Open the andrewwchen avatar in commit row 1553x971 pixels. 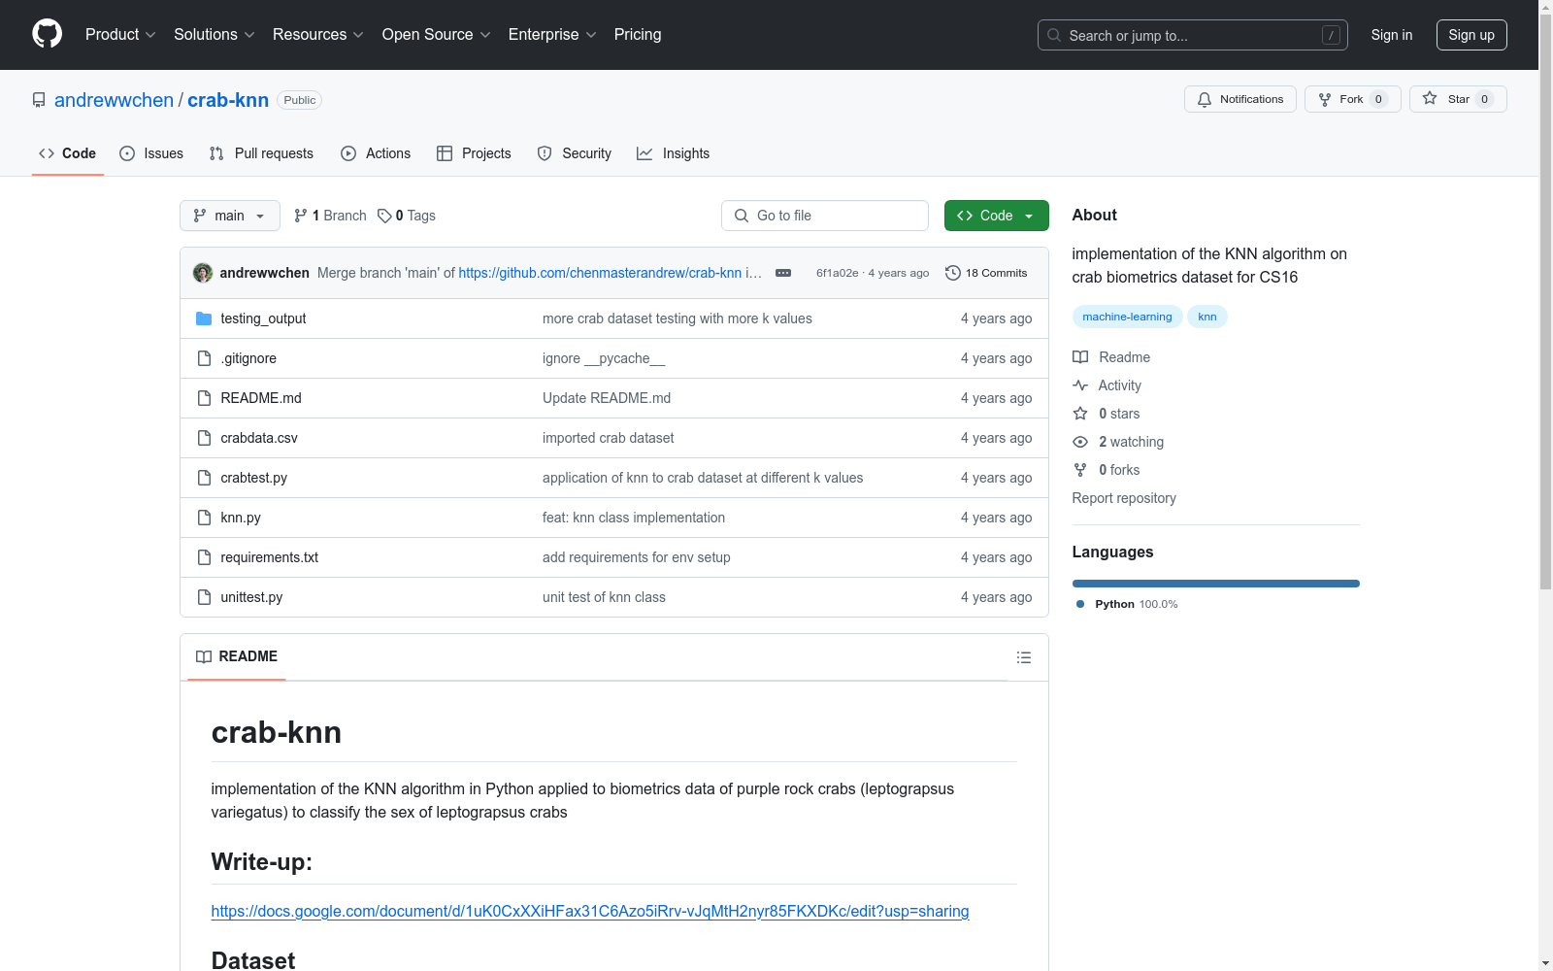pos(203,273)
